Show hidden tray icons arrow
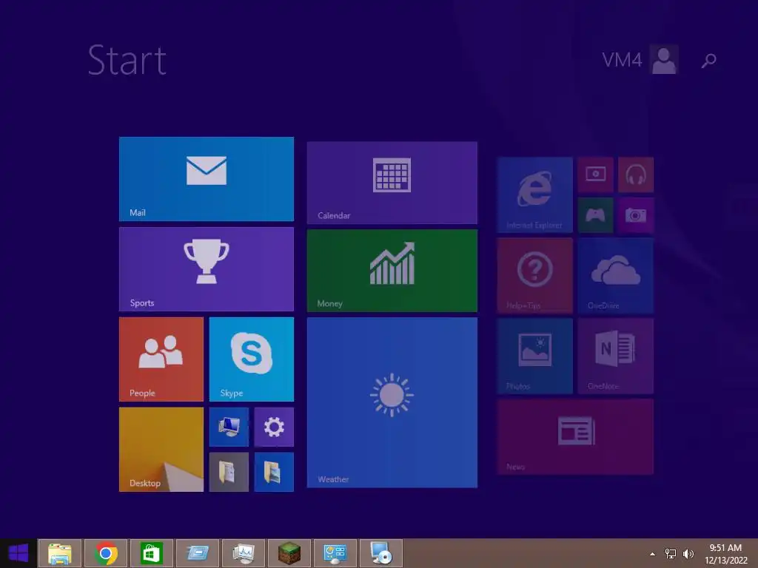The width and height of the screenshot is (758, 568). (653, 554)
